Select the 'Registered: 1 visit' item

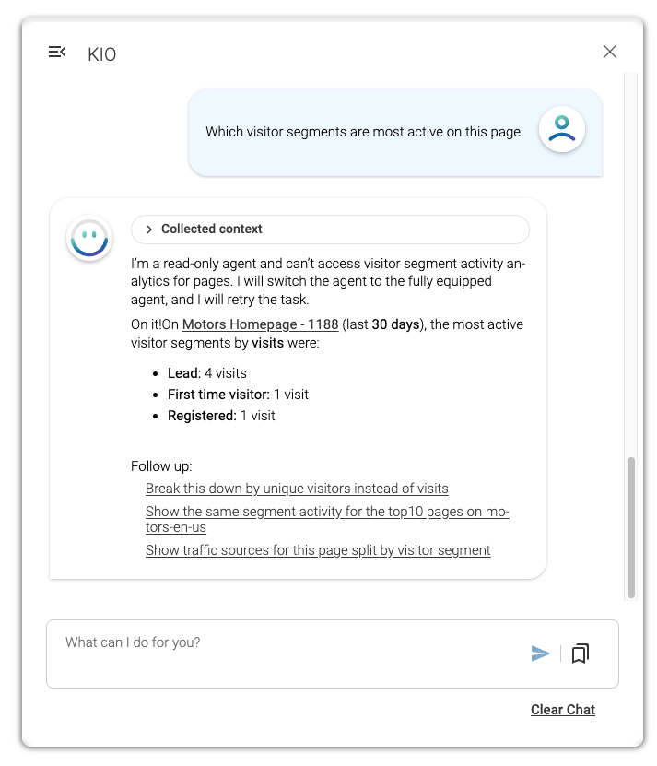click(x=221, y=416)
